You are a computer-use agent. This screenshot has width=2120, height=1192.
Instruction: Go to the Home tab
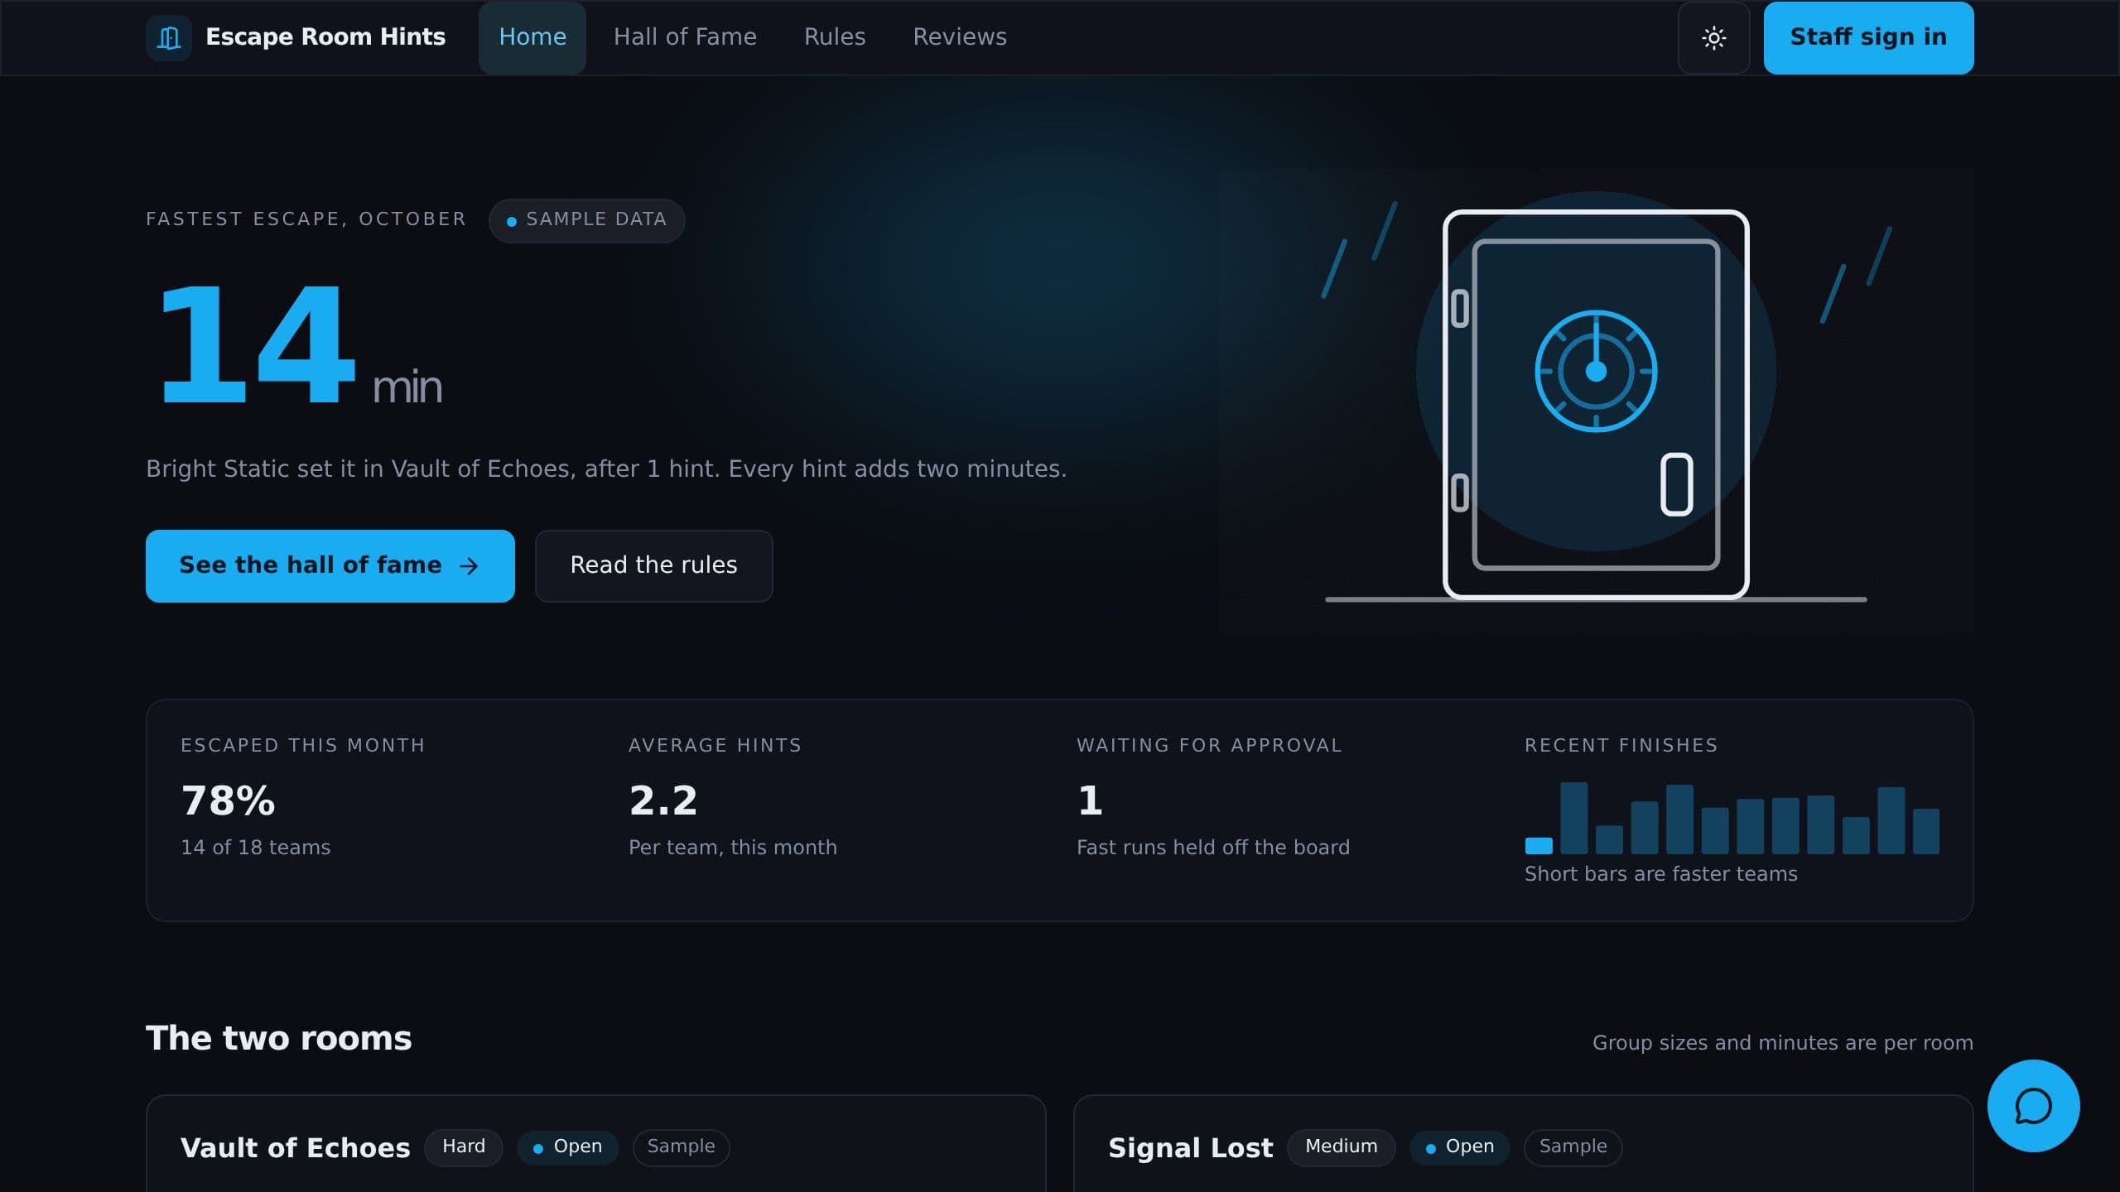point(532,37)
